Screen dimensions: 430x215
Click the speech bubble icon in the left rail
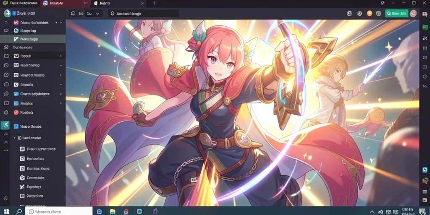point(6,30)
